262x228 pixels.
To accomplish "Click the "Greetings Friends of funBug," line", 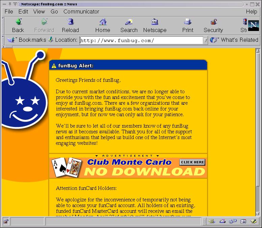I will click(88, 80).
